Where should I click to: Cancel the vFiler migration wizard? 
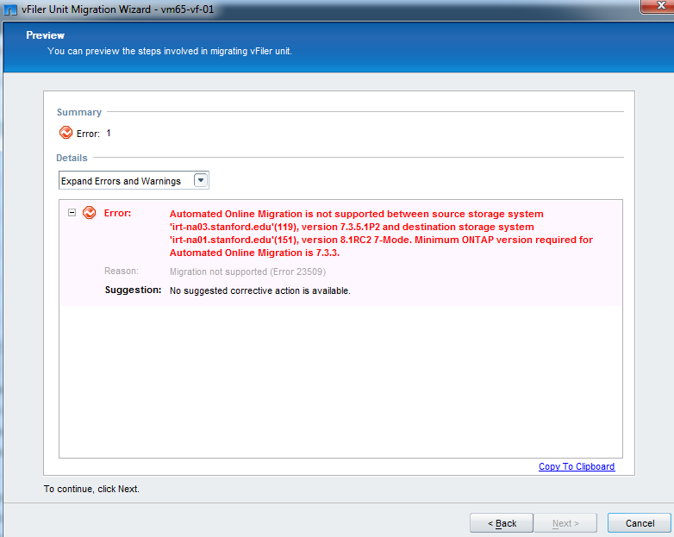pyautogui.click(x=640, y=523)
